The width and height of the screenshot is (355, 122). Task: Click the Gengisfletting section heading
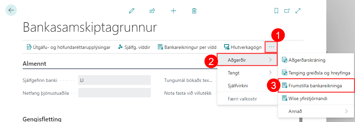click(x=42, y=119)
